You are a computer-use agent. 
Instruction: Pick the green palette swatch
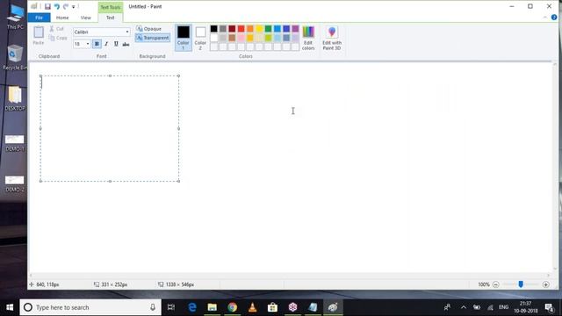point(268,29)
